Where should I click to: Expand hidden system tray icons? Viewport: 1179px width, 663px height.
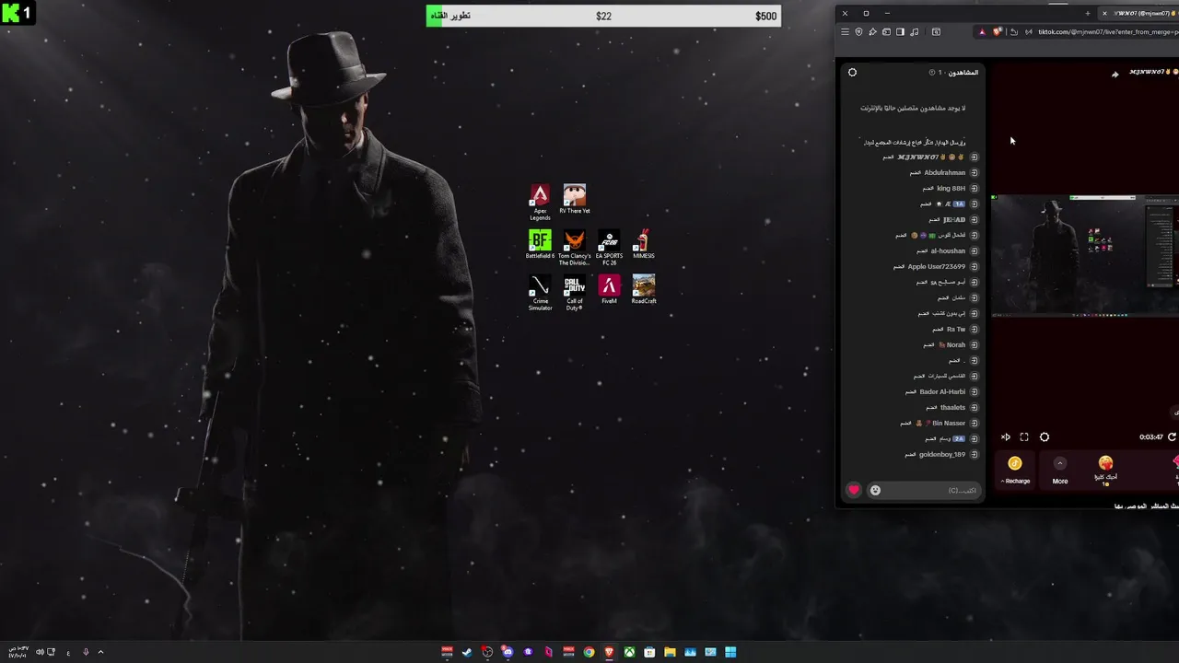[x=100, y=652]
